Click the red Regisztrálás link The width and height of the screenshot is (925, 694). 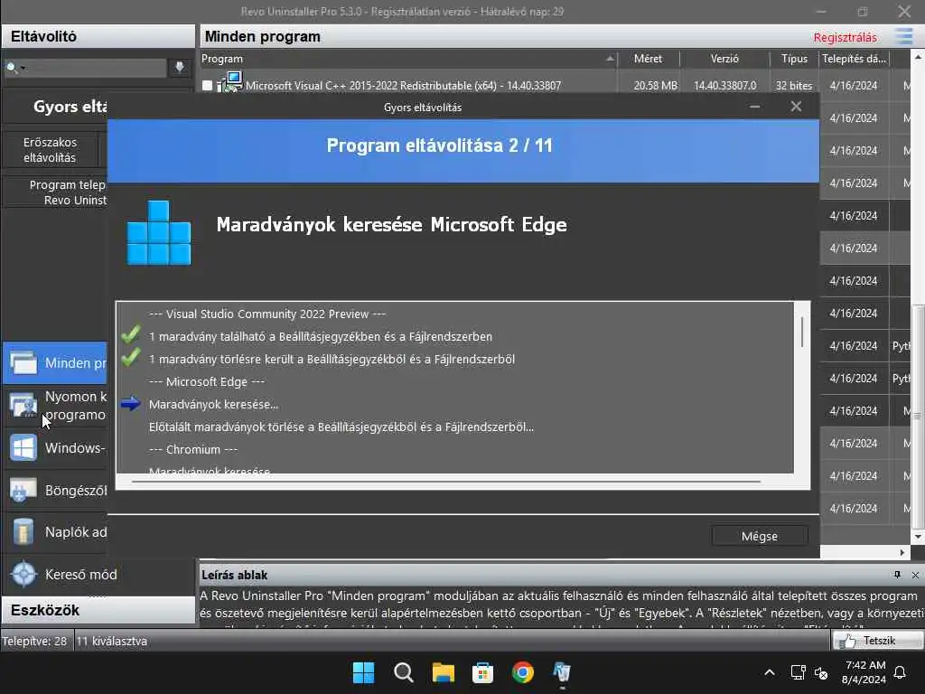click(x=845, y=37)
